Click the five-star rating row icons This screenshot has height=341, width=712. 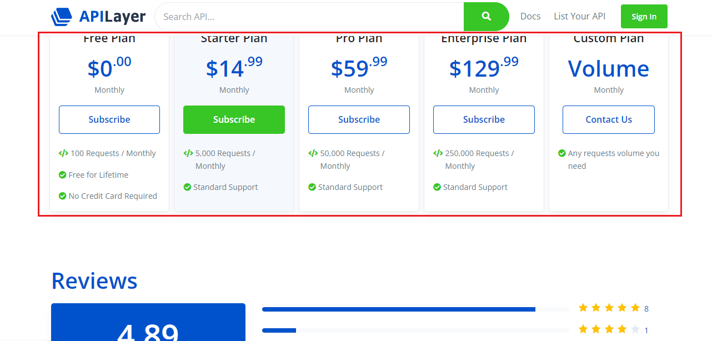pos(609,308)
